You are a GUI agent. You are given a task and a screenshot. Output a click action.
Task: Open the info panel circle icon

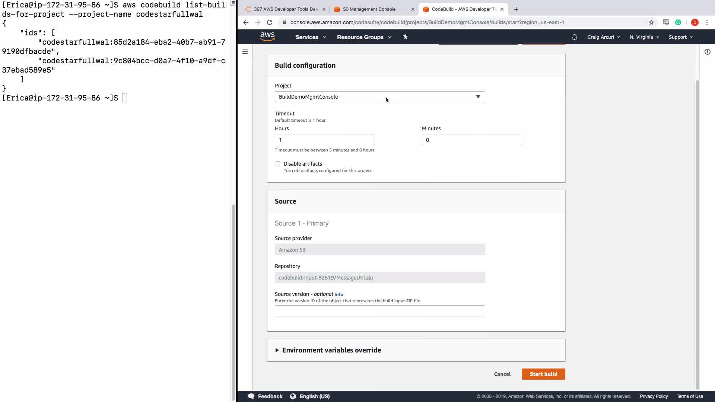(x=707, y=52)
